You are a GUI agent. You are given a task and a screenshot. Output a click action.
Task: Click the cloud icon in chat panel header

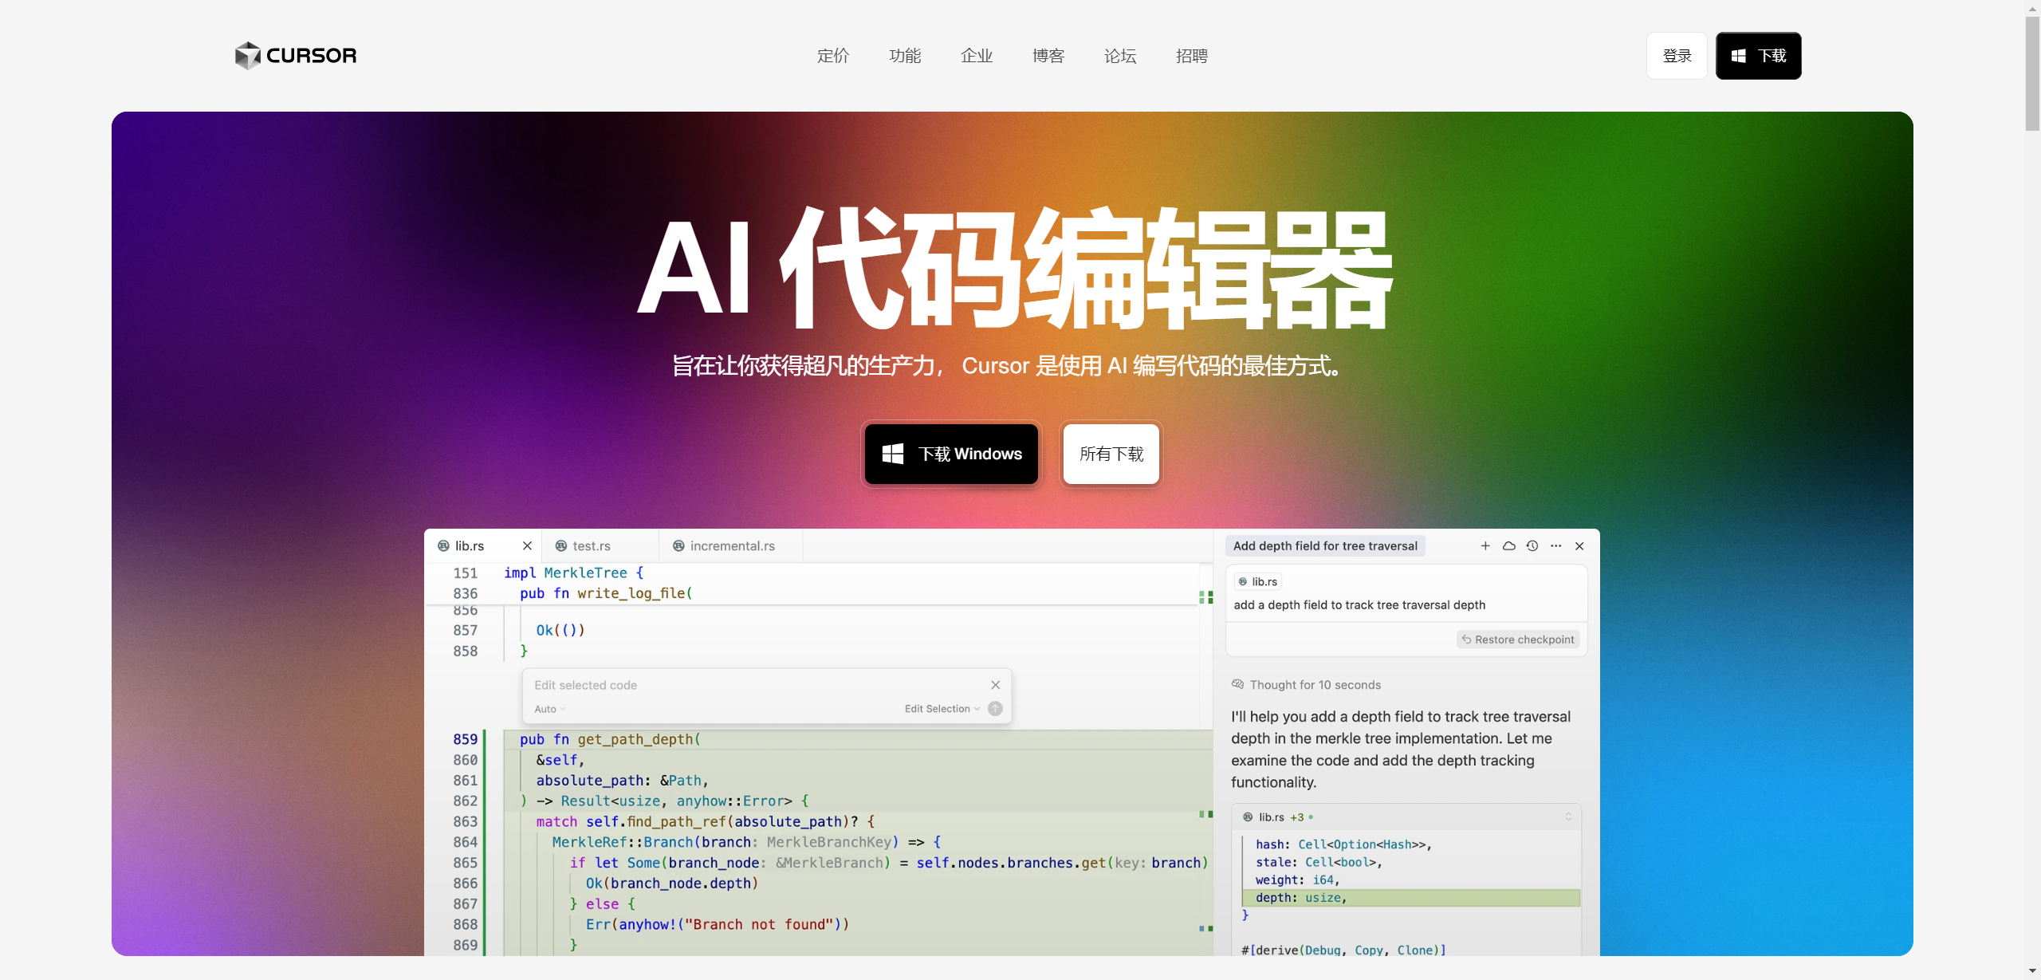tap(1508, 546)
